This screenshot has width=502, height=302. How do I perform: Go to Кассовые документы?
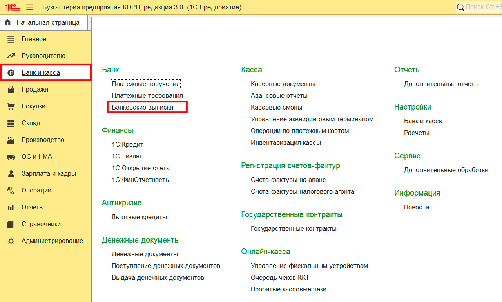click(x=283, y=84)
